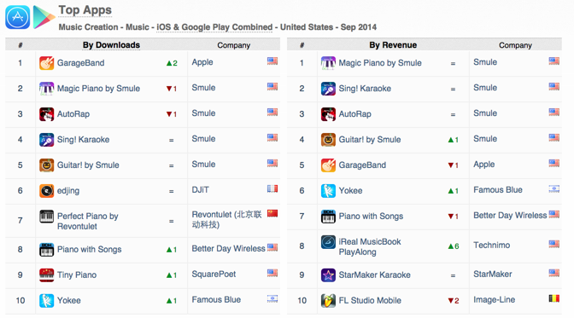Image resolution: width=574 pixels, height=318 pixels.
Task: Open Perfect Piano by Revontulet link
Action: (x=87, y=221)
